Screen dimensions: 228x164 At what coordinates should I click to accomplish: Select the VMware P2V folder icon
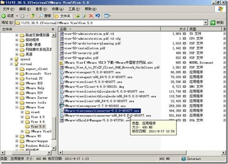(x=22, y=93)
